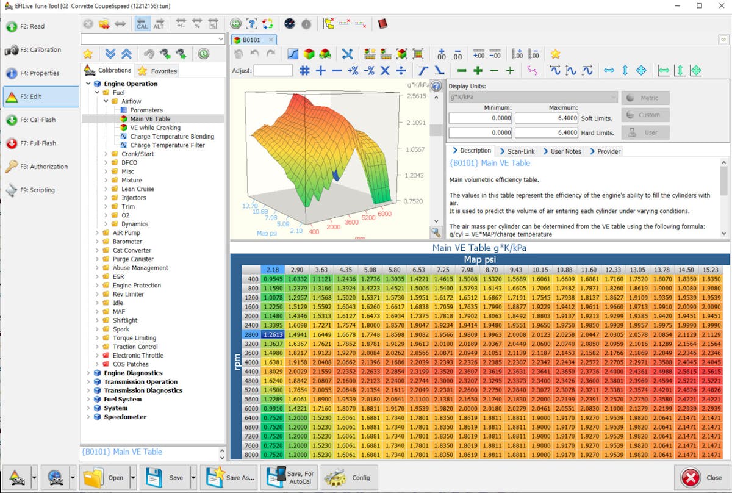Click the multiply (X) adjust icon
Viewport: 732px width, 493px height.
click(x=385, y=70)
